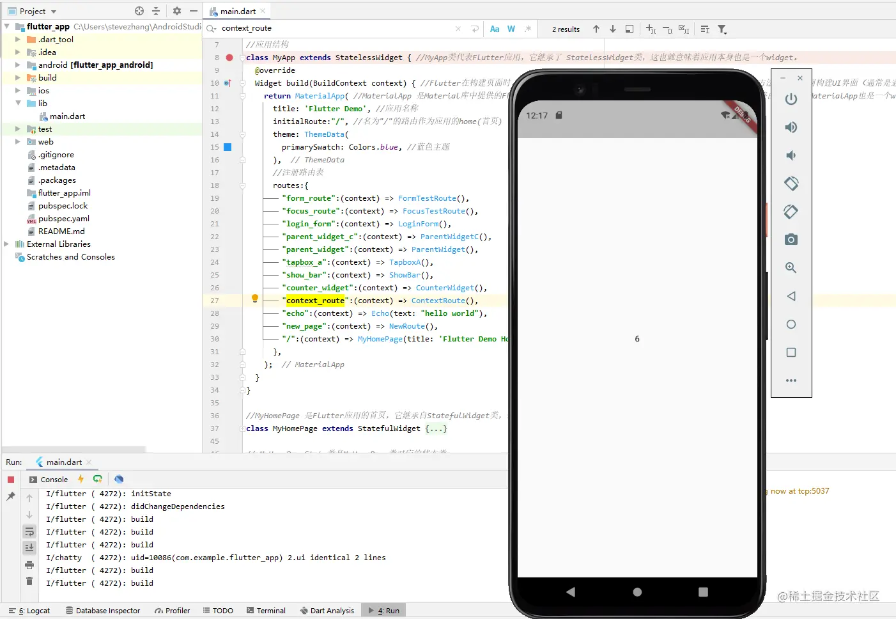Open Dart Analysis tab

pos(327,611)
